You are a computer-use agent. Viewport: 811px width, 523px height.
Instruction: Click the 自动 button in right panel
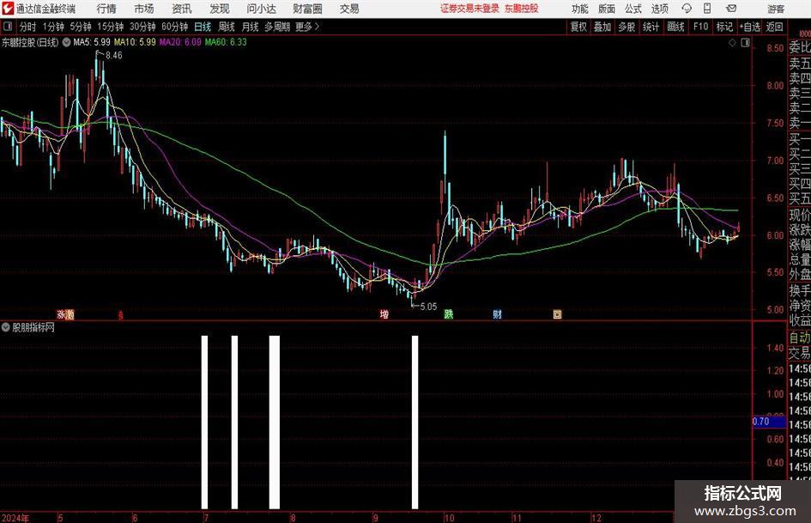click(x=800, y=338)
